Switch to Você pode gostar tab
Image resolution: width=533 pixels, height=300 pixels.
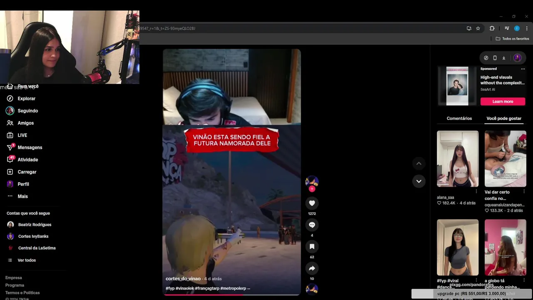(504, 118)
